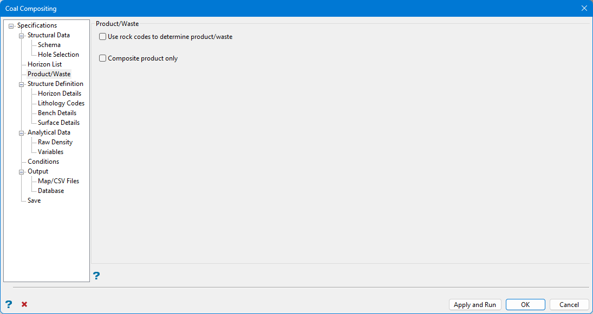Open the Hole Selection page
The height and width of the screenshot is (314, 593).
pyautogui.click(x=58, y=55)
